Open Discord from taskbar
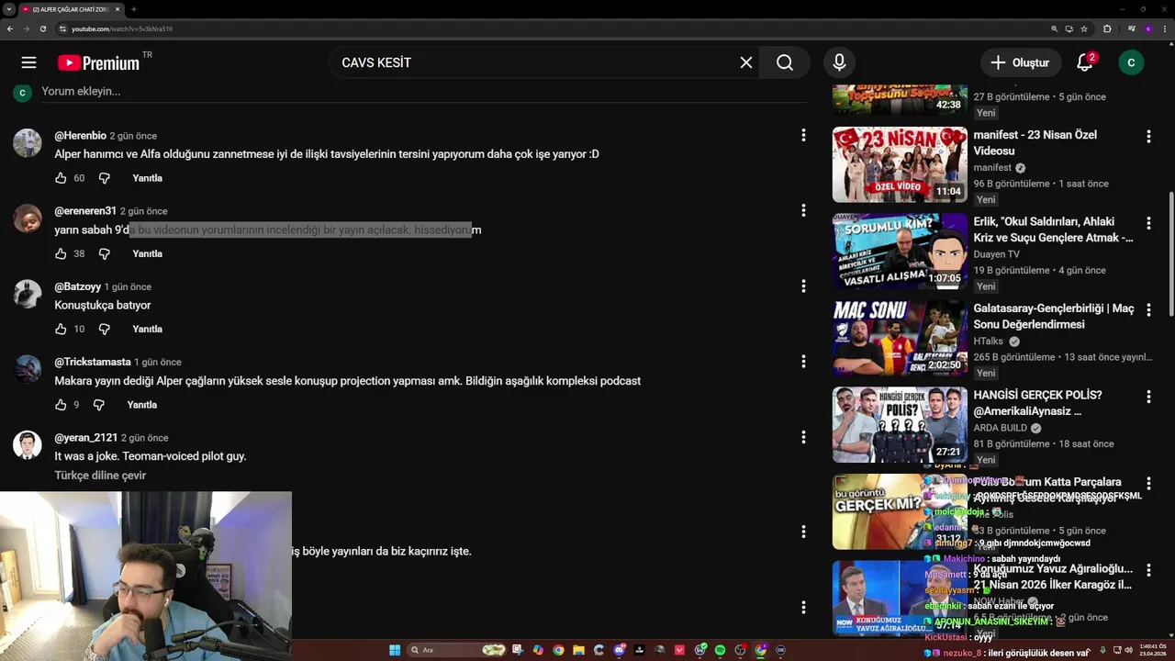Viewport: 1175px width, 661px height. (x=620, y=650)
